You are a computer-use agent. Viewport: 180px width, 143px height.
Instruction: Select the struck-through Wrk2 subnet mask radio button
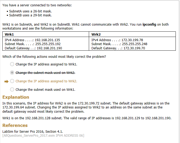(x=12, y=73)
